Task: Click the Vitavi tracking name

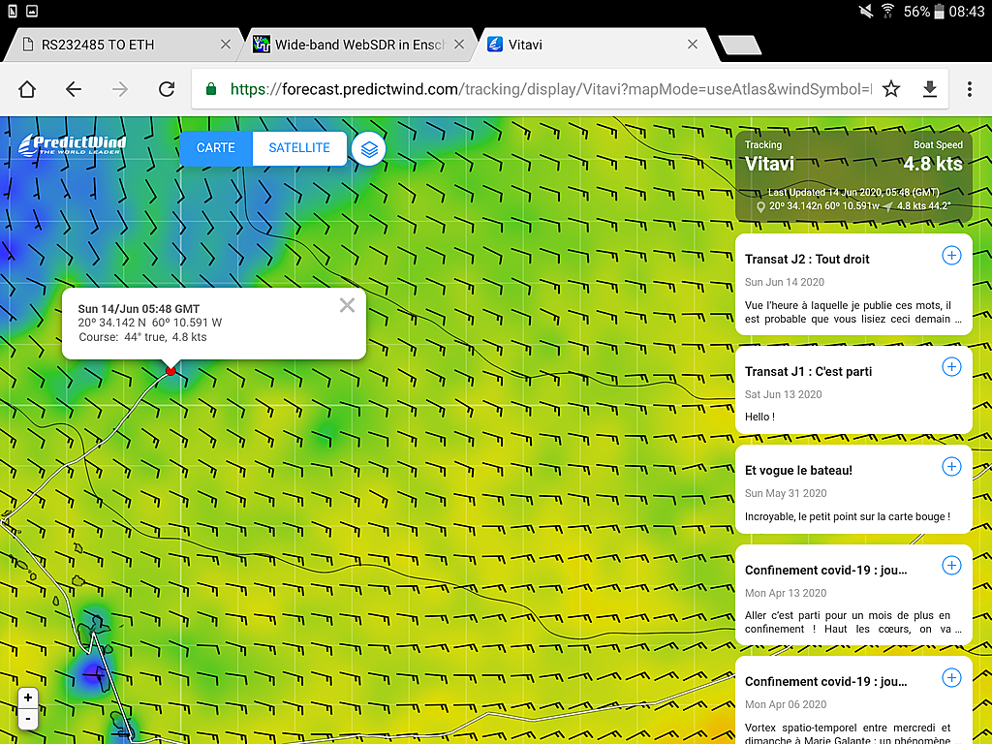Action: click(769, 165)
